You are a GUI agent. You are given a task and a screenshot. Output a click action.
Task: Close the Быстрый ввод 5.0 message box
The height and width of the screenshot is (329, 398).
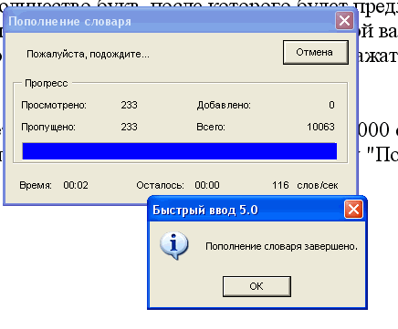[x=353, y=210]
